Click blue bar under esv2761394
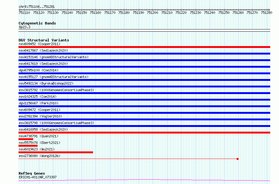The width and height of the screenshot is (279, 184). [144, 119]
